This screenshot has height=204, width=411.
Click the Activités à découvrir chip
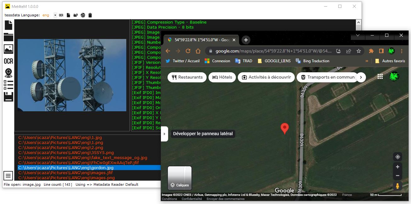[x=266, y=77]
